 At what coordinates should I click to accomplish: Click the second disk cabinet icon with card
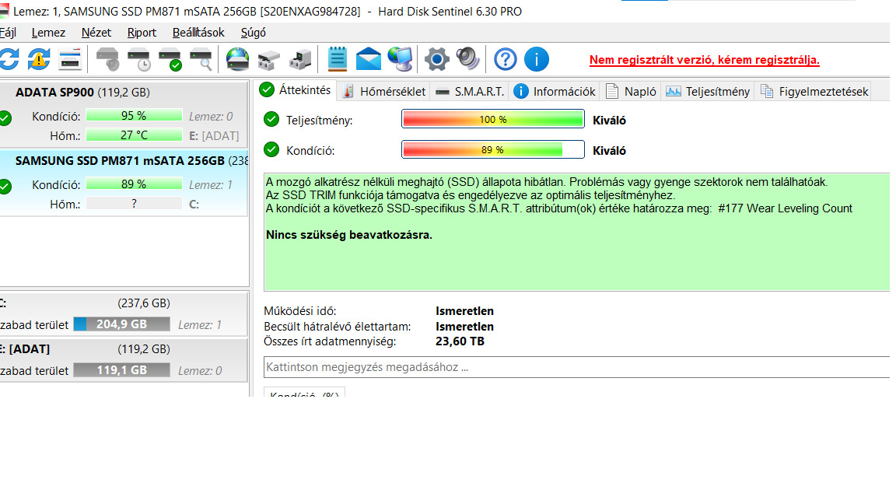tap(300, 59)
